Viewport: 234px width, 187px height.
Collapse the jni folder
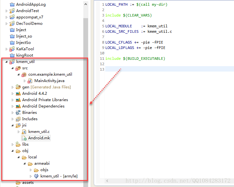pyautogui.click(x=12, y=126)
